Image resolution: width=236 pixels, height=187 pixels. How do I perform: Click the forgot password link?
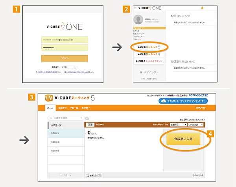[48, 72]
